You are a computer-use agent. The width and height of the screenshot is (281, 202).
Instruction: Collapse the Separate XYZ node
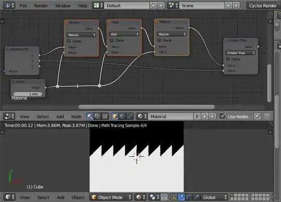(x=7, y=49)
